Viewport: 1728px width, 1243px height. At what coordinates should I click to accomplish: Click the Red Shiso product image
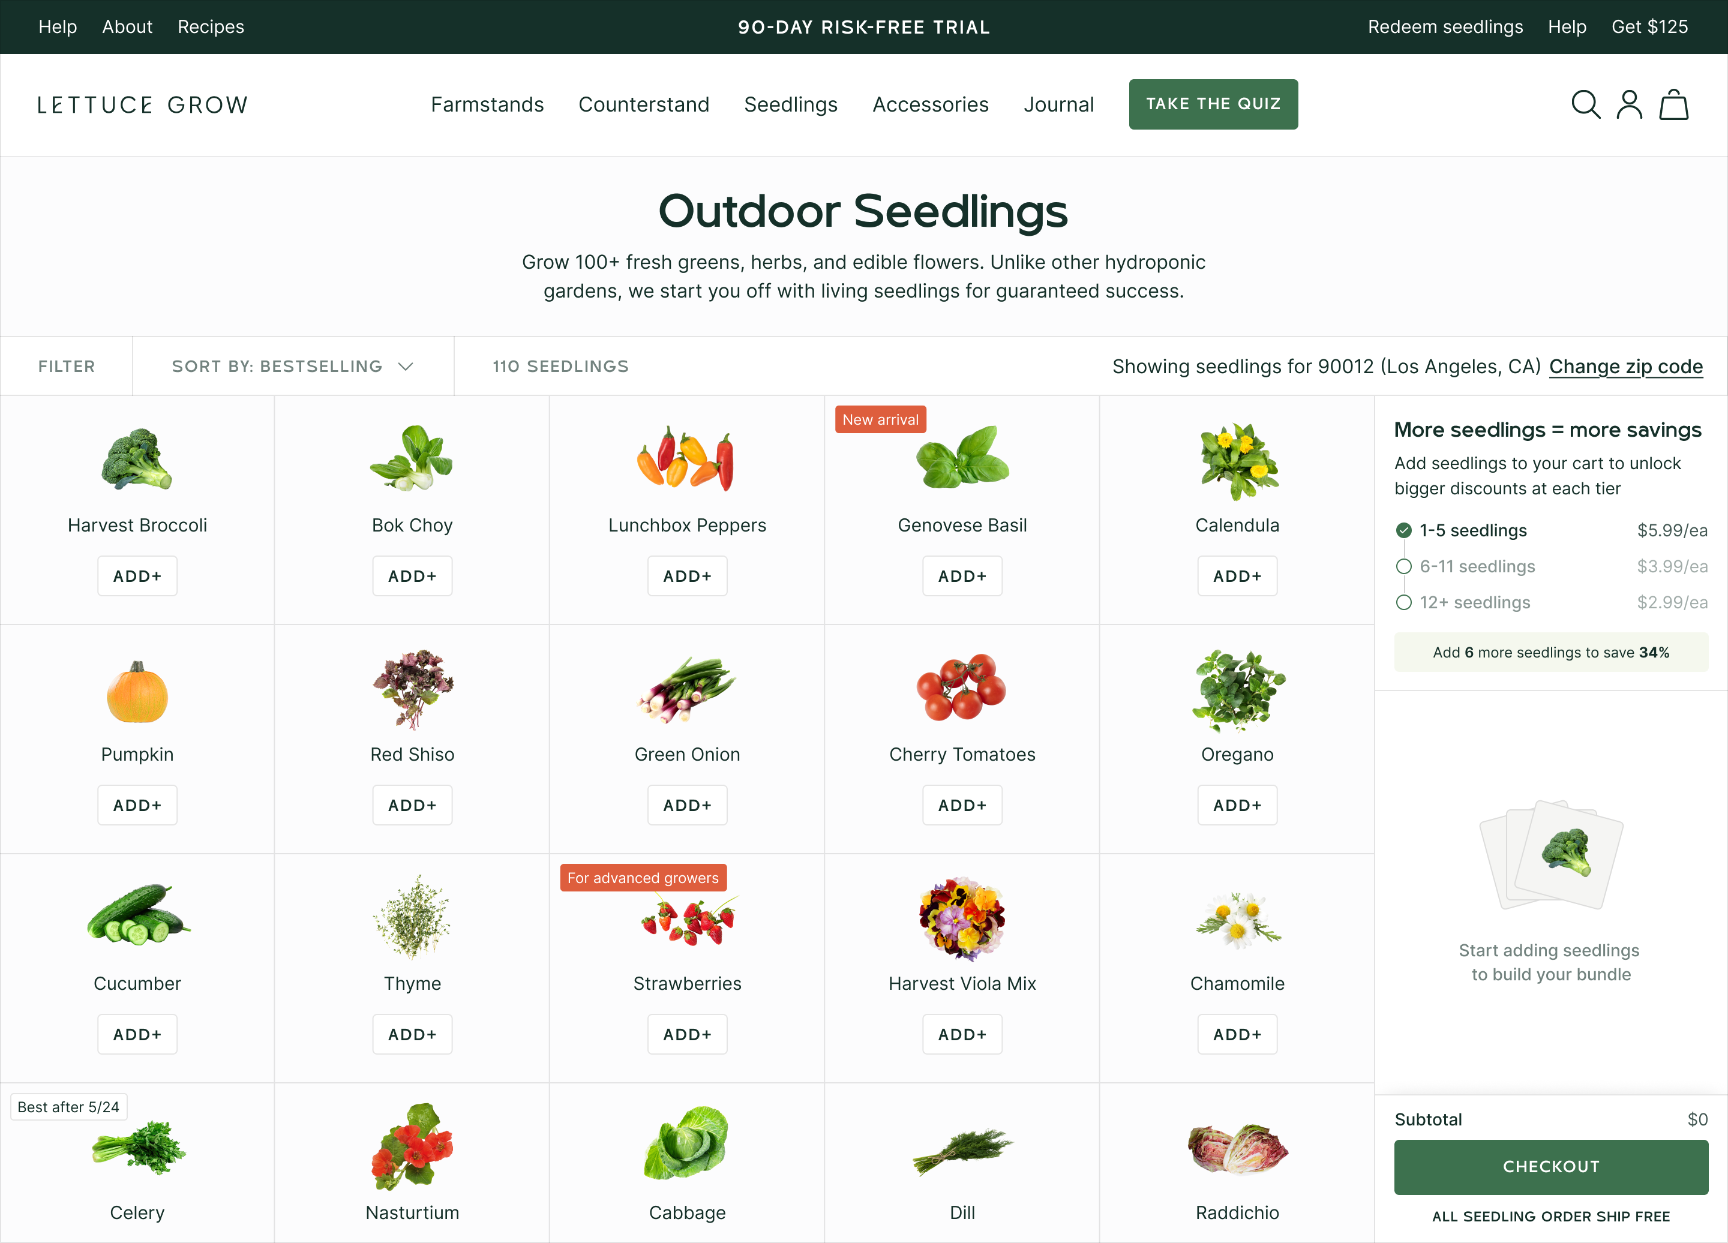413,689
